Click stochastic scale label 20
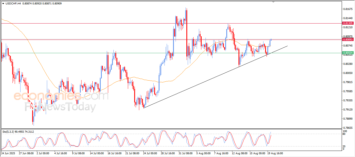Image resolution: width=355 pixels, height=157 pixels. click(344, 146)
